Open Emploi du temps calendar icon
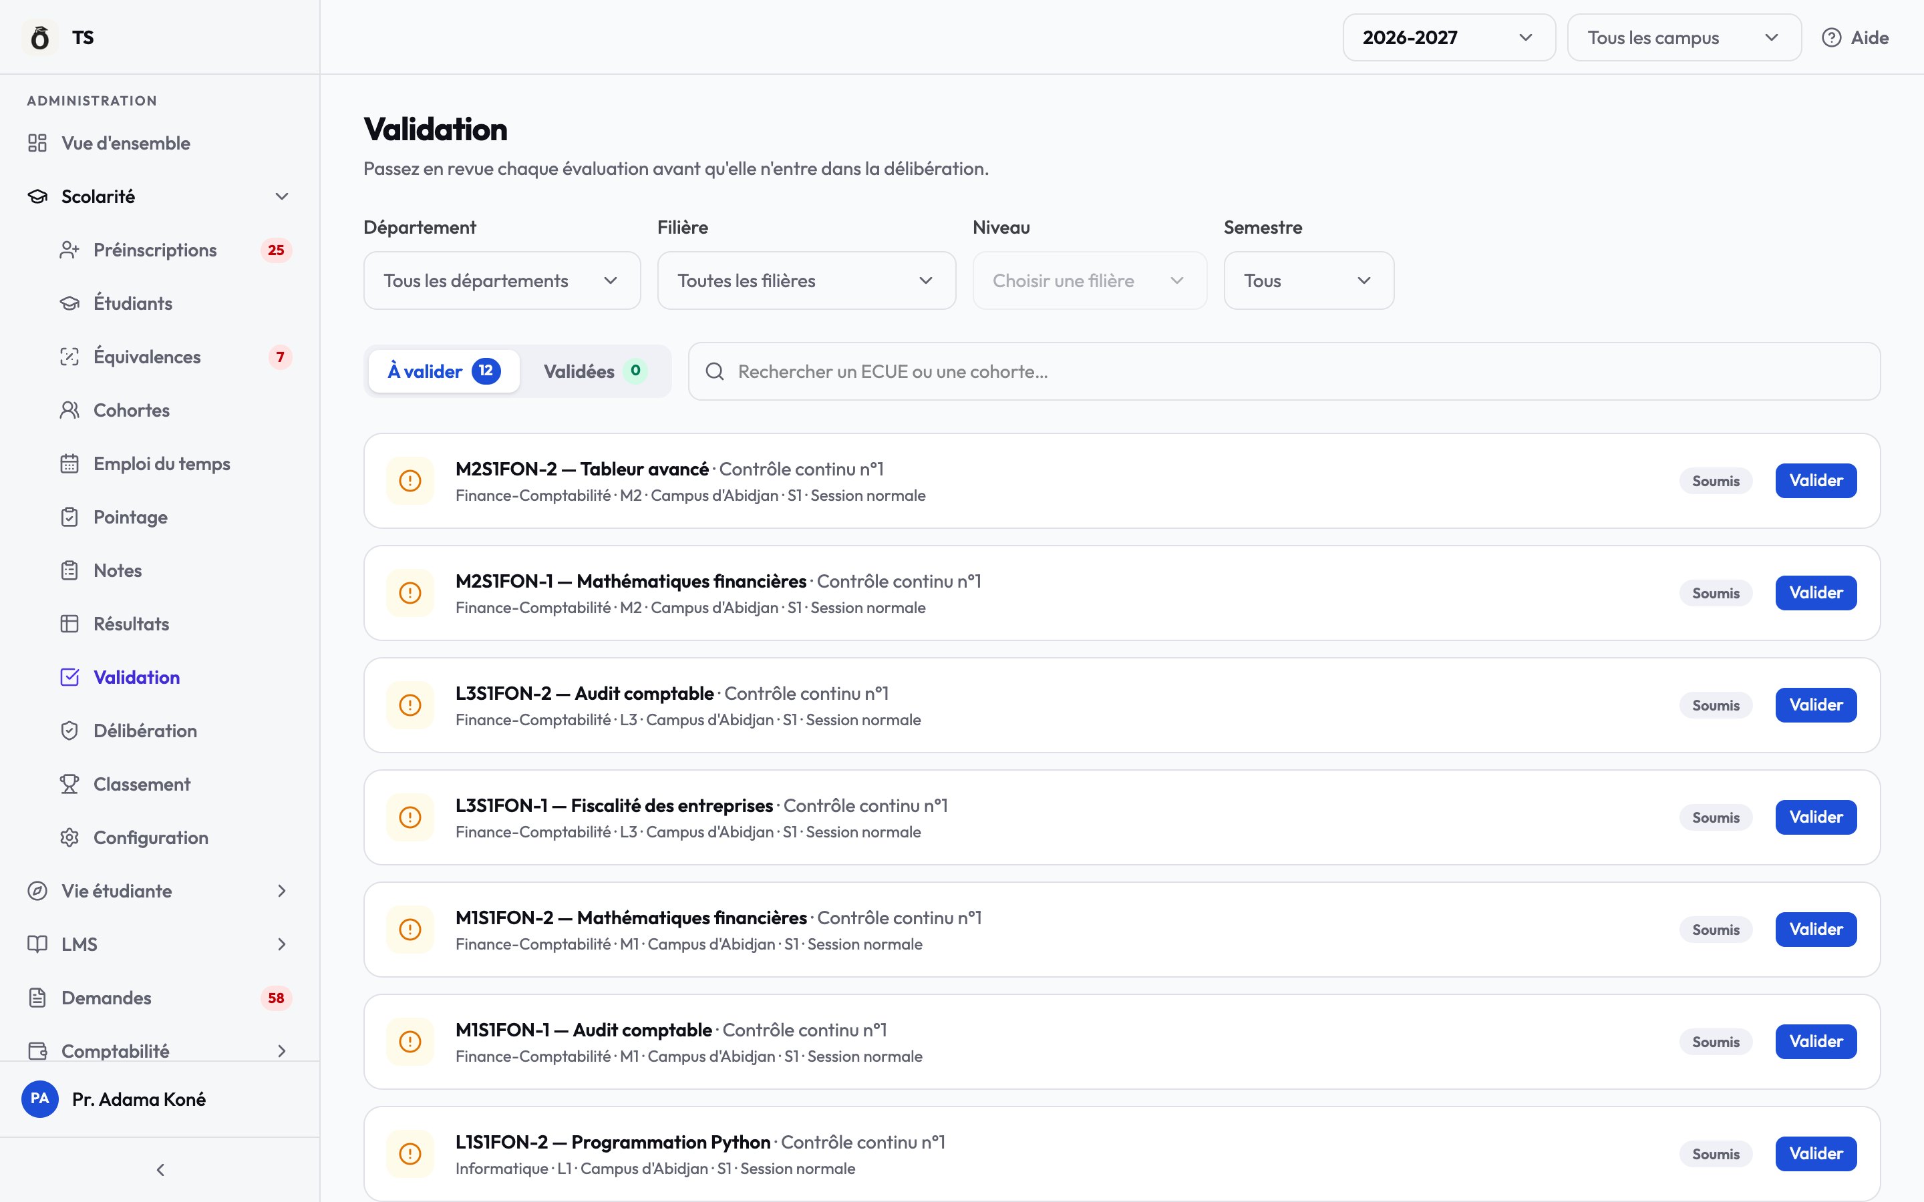1924x1202 pixels. (69, 463)
